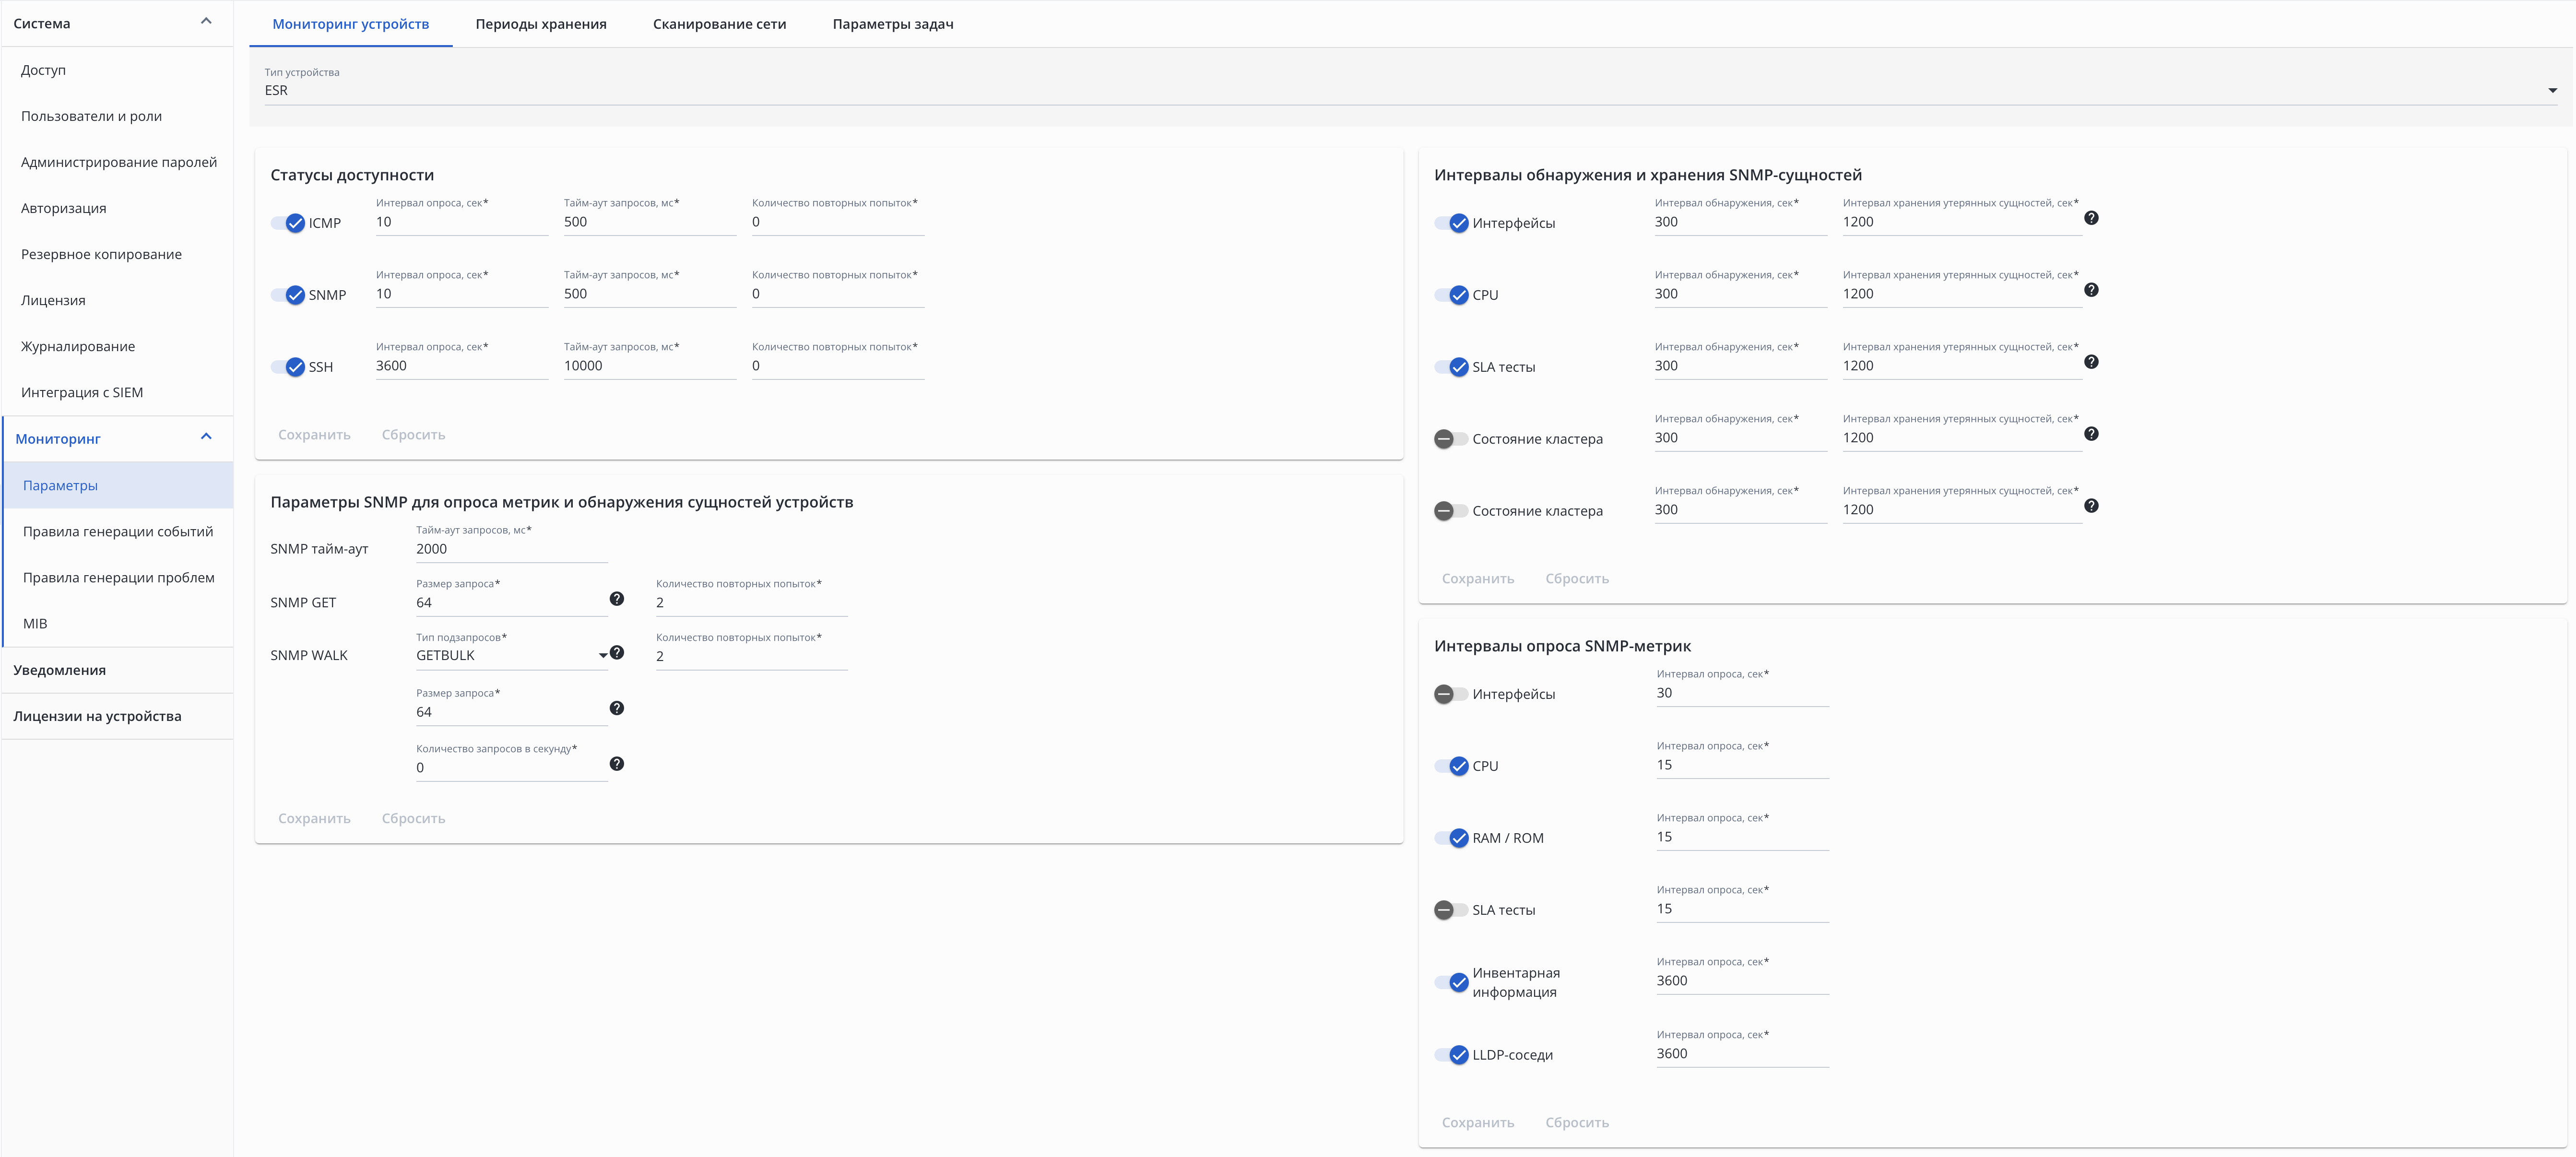
Task: Collapse the Мониторинг sidebar group
Action: pyautogui.click(x=206, y=437)
